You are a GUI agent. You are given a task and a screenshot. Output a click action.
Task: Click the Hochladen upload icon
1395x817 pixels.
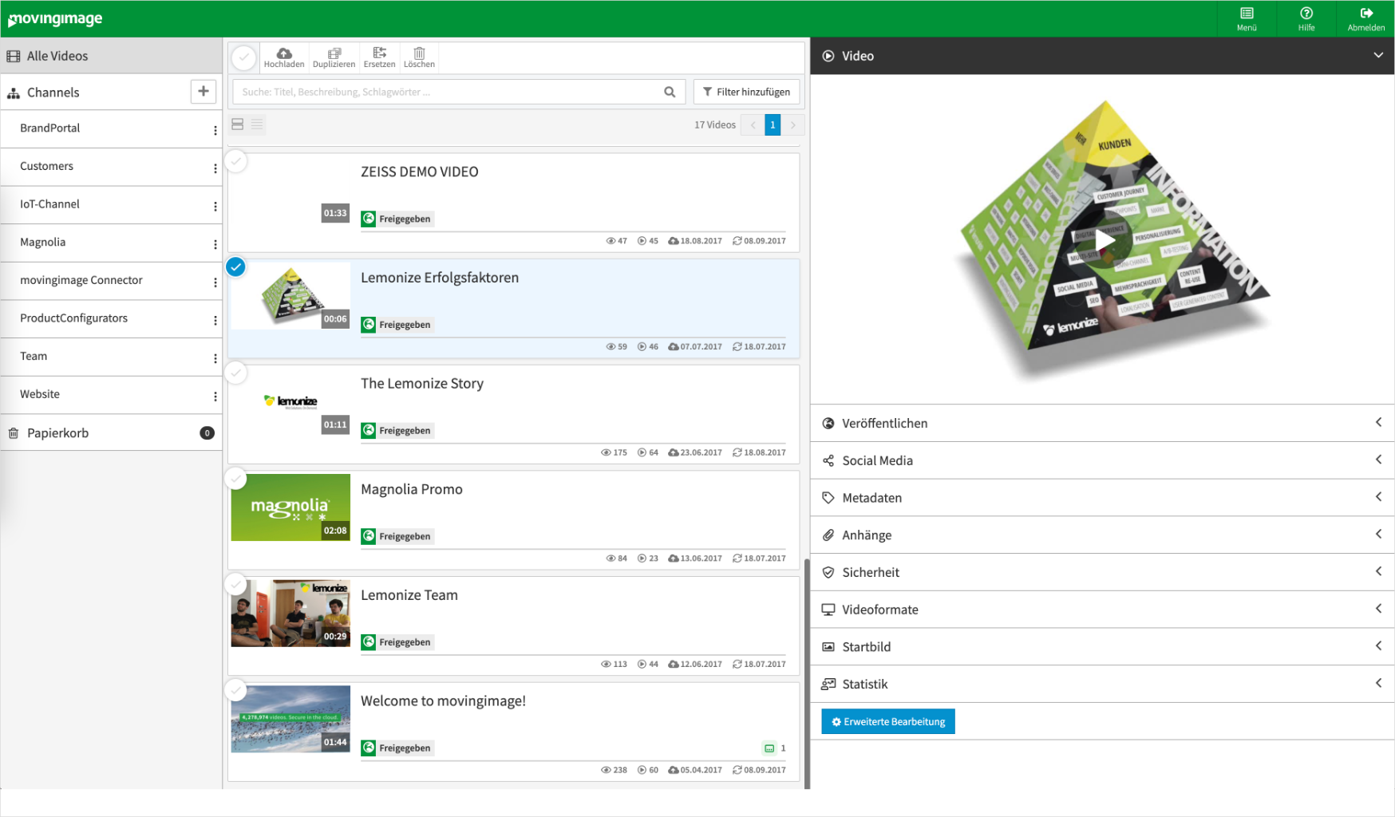(284, 54)
